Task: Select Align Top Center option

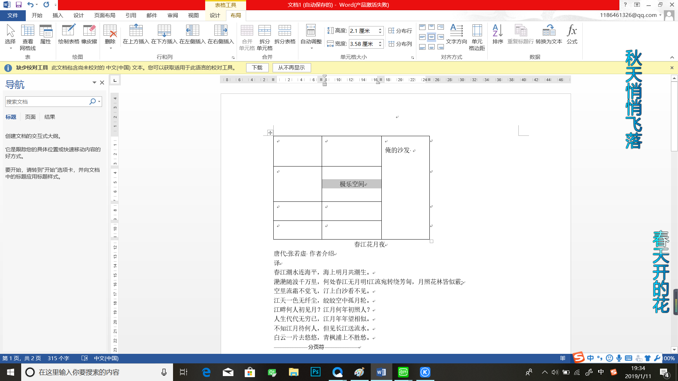Action: pyautogui.click(x=432, y=27)
